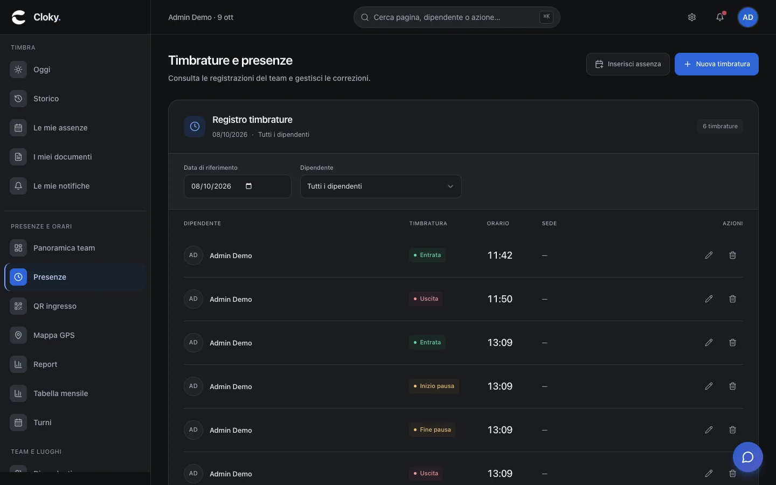Open Tabella mensile
The image size is (776, 485).
(x=75, y=393)
